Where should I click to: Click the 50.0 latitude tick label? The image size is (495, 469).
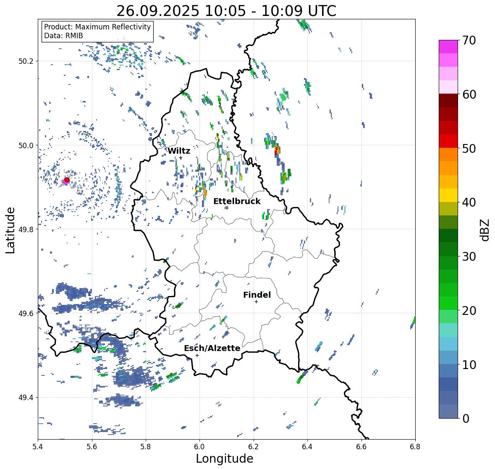tap(26, 145)
